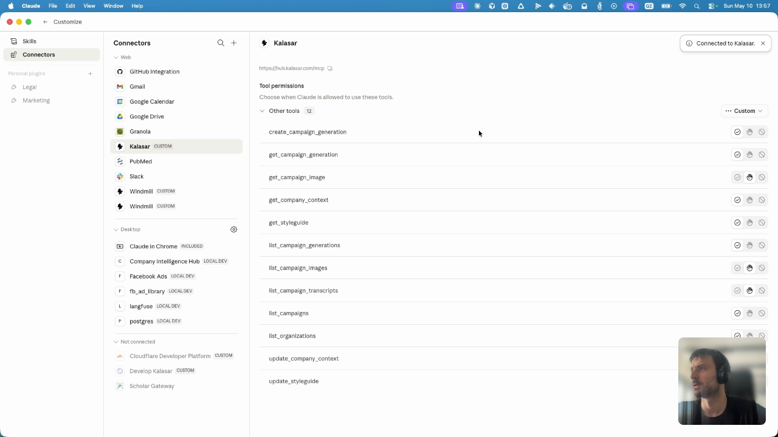
Task: Collapse the Desktop connectors section
Action: (116, 229)
